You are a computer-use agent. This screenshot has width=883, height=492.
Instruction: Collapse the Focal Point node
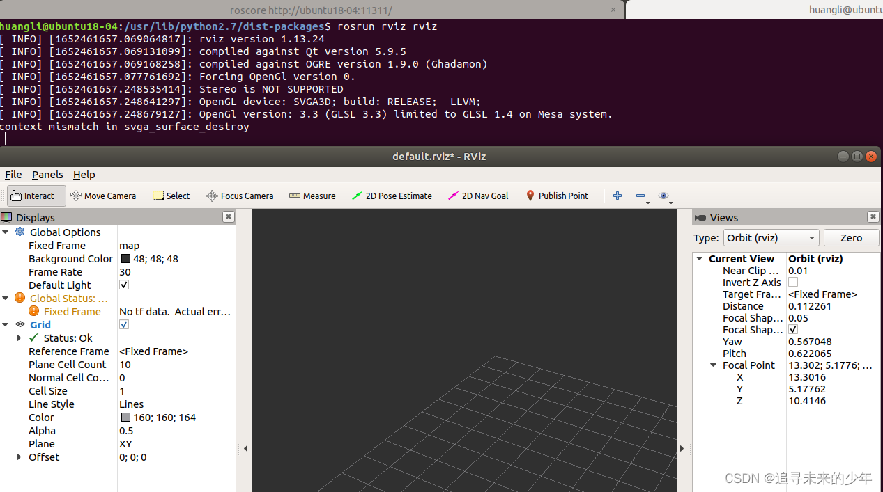(x=713, y=365)
